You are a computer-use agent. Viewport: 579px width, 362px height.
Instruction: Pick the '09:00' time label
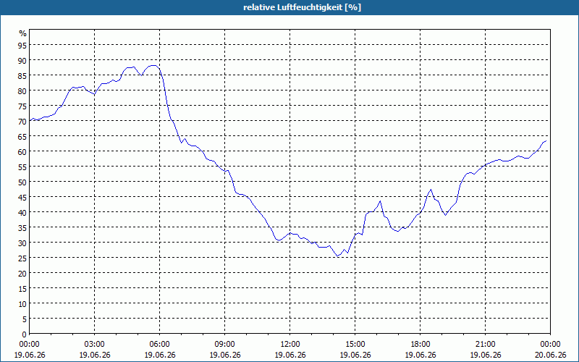point(224,345)
